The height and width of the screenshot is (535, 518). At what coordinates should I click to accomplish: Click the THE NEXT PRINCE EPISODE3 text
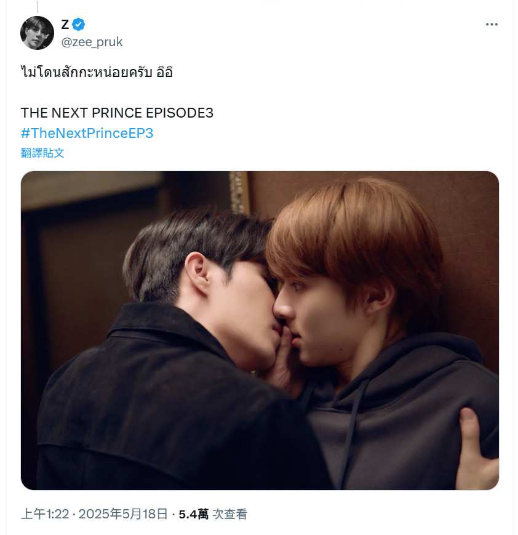(x=117, y=113)
